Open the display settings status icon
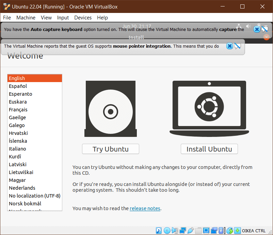Viewport: 273px width, 235px height. pyautogui.click(x=206, y=231)
